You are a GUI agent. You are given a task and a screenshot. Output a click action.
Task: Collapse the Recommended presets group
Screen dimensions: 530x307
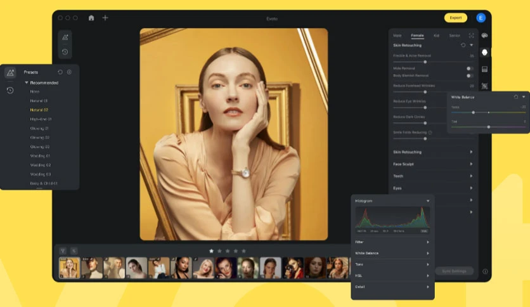tap(27, 82)
